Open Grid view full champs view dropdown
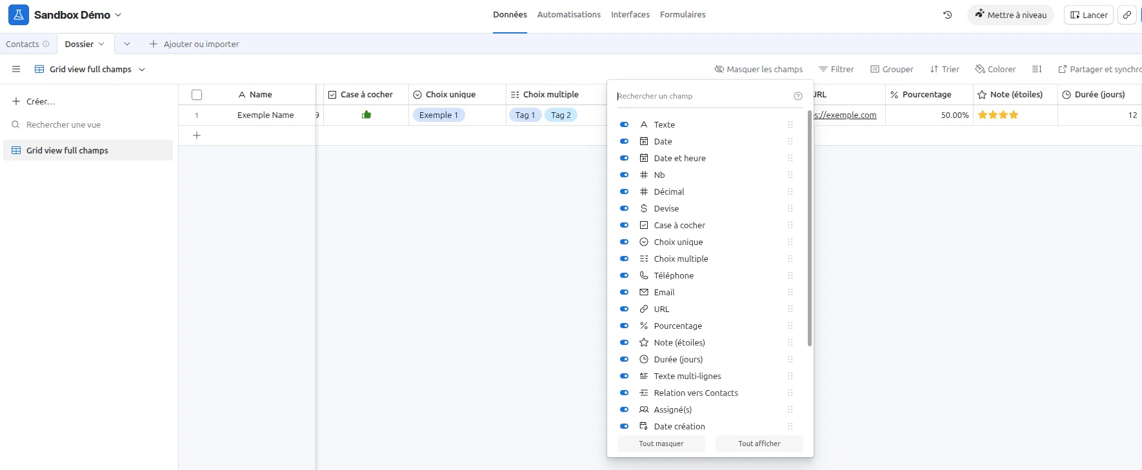The width and height of the screenshot is (1142, 470). click(142, 69)
